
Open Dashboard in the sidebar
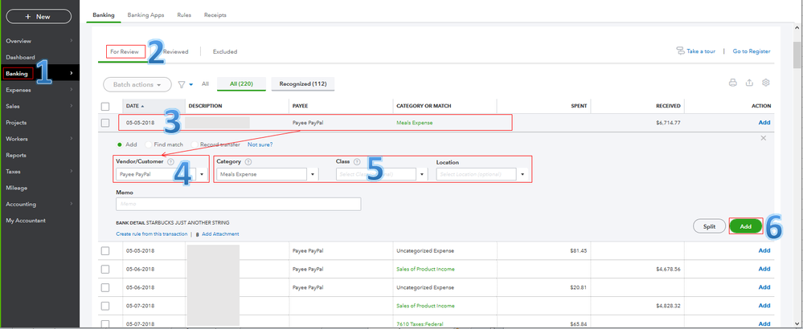20,57
